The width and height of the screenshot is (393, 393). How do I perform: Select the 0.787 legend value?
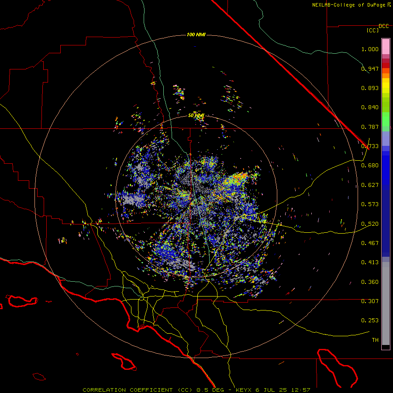(x=370, y=127)
